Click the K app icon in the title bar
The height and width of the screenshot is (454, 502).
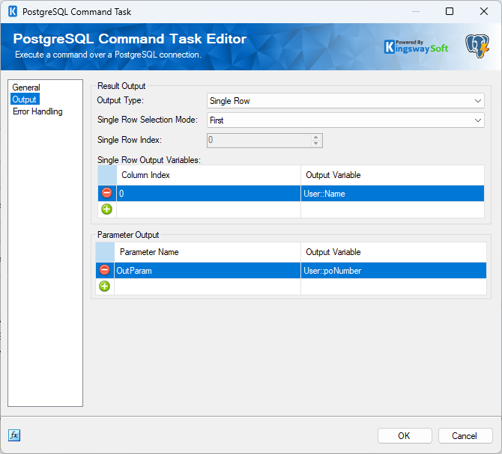coord(13,11)
